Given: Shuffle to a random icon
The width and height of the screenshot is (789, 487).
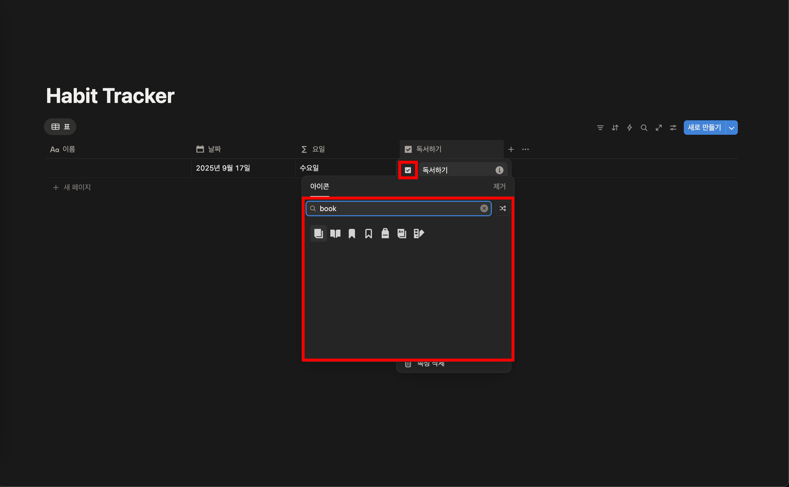Looking at the screenshot, I should (503, 209).
